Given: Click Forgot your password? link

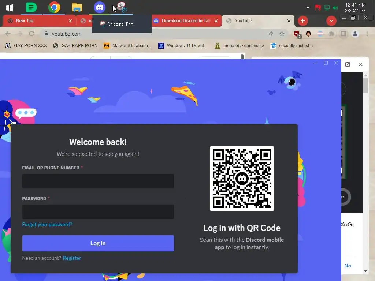Looking at the screenshot, I should pyautogui.click(x=47, y=224).
